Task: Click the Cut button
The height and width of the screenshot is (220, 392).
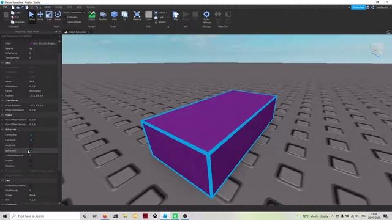Action: coord(15,17)
